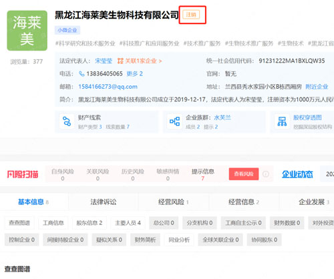Select 分支机构 0 sub-tab
The image size is (334, 279).
tap(200, 223)
